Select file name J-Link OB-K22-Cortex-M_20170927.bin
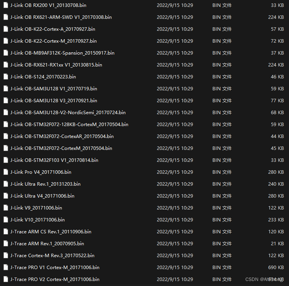This screenshot has width=289, height=286. pos(54,41)
